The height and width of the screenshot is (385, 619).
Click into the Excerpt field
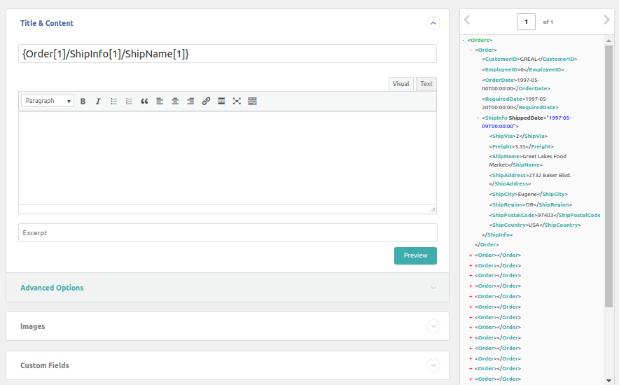click(228, 232)
